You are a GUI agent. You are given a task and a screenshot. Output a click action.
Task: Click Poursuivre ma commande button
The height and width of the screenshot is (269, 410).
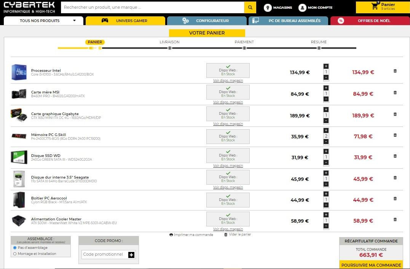371,265
